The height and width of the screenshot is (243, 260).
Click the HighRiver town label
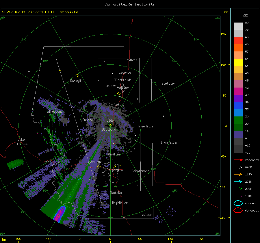click(120, 203)
